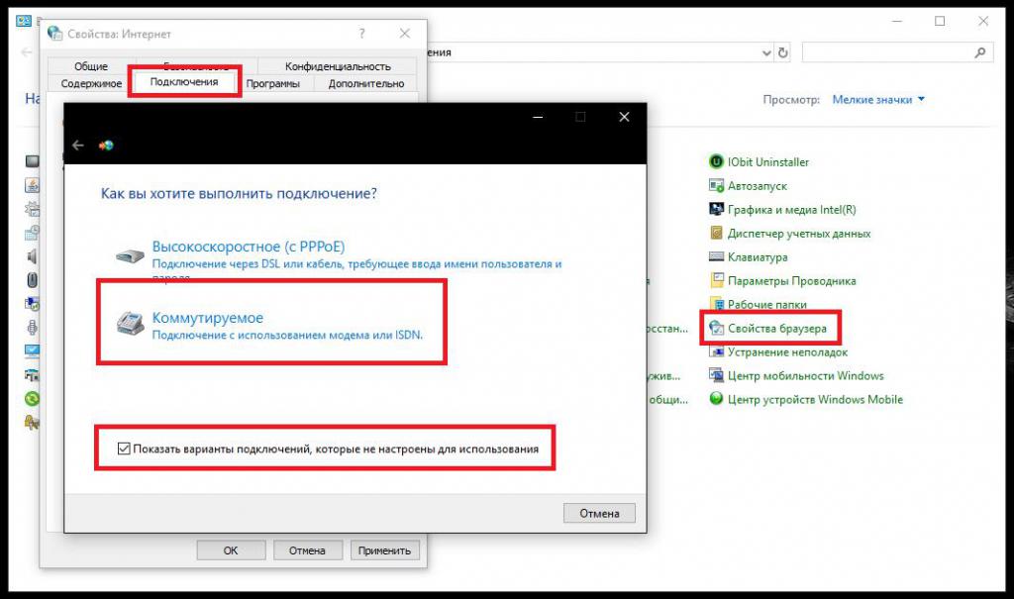The image size is (1014, 599).
Task: Click the connection wizard globe icon
Action: (106, 146)
